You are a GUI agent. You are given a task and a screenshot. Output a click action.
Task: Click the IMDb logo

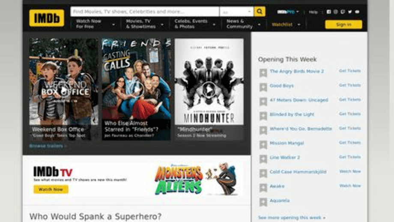coord(47,18)
